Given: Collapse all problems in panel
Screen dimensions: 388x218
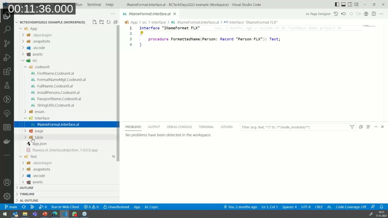Looking at the screenshot, I should [x=361, y=127].
